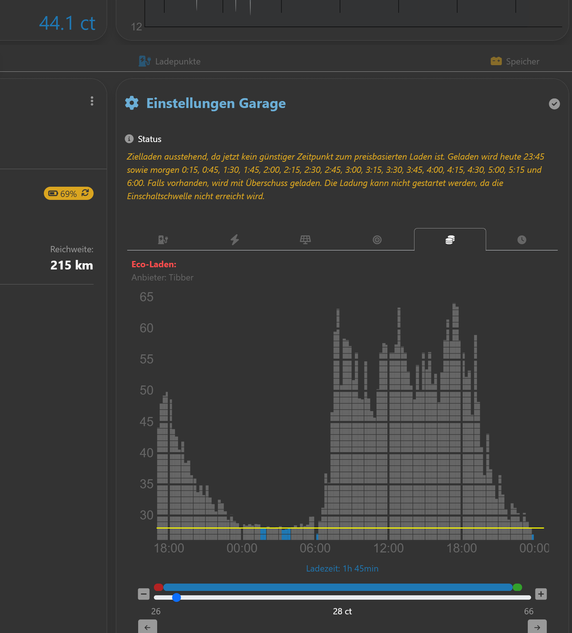Click the blue price limit slider thumb

[177, 597]
